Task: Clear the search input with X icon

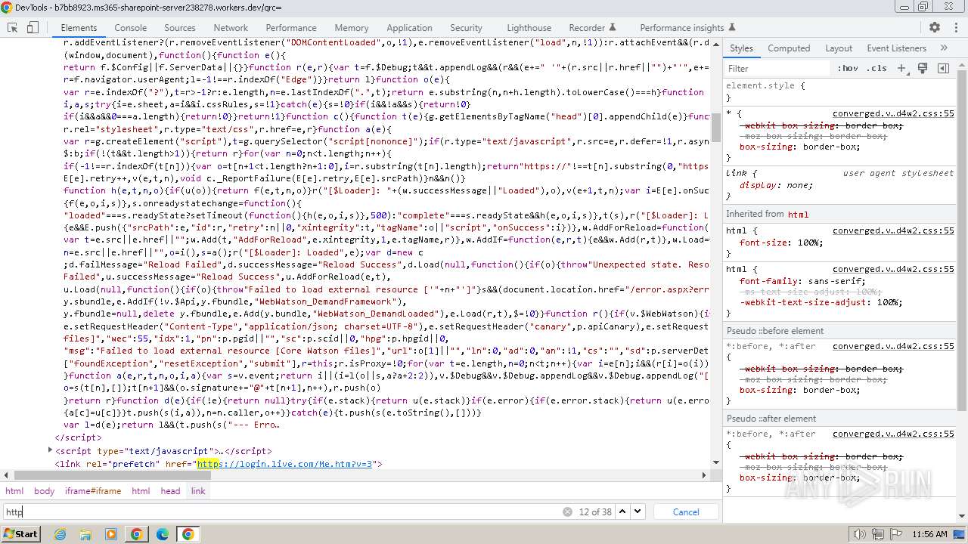Action: tap(567, 512)
